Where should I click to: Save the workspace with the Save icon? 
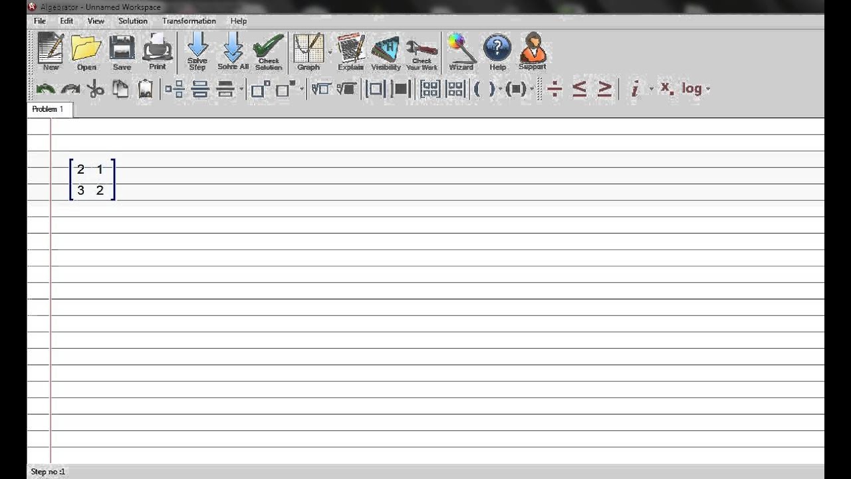coord(122,51)
